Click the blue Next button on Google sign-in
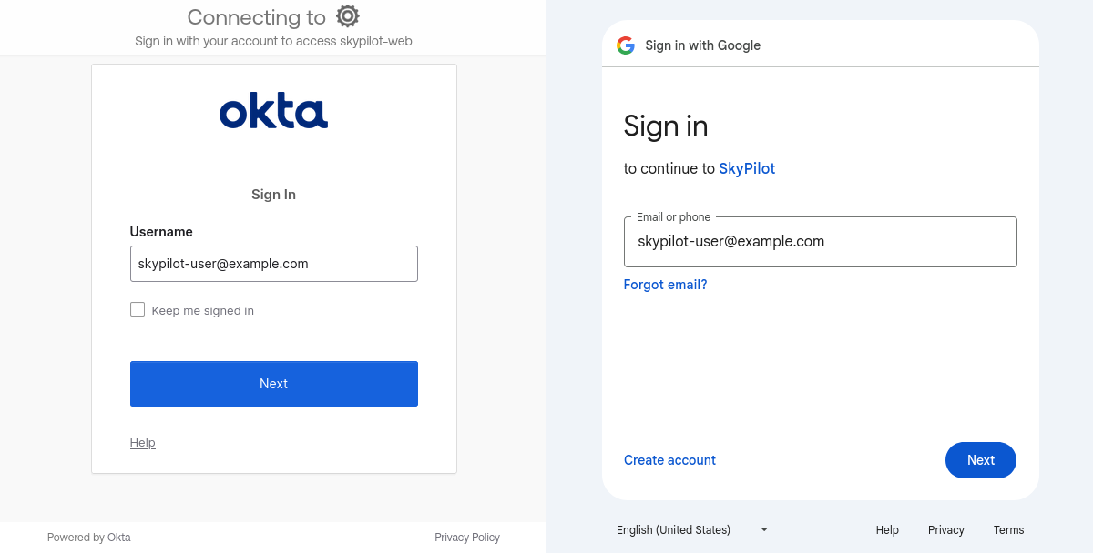 pos(980,460)
